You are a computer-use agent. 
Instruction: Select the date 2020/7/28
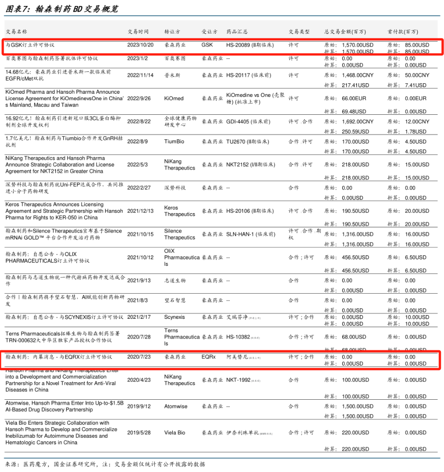(x=139, y=337)
